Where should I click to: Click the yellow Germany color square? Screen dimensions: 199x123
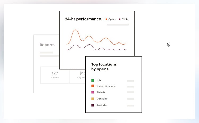coord(93,99)
